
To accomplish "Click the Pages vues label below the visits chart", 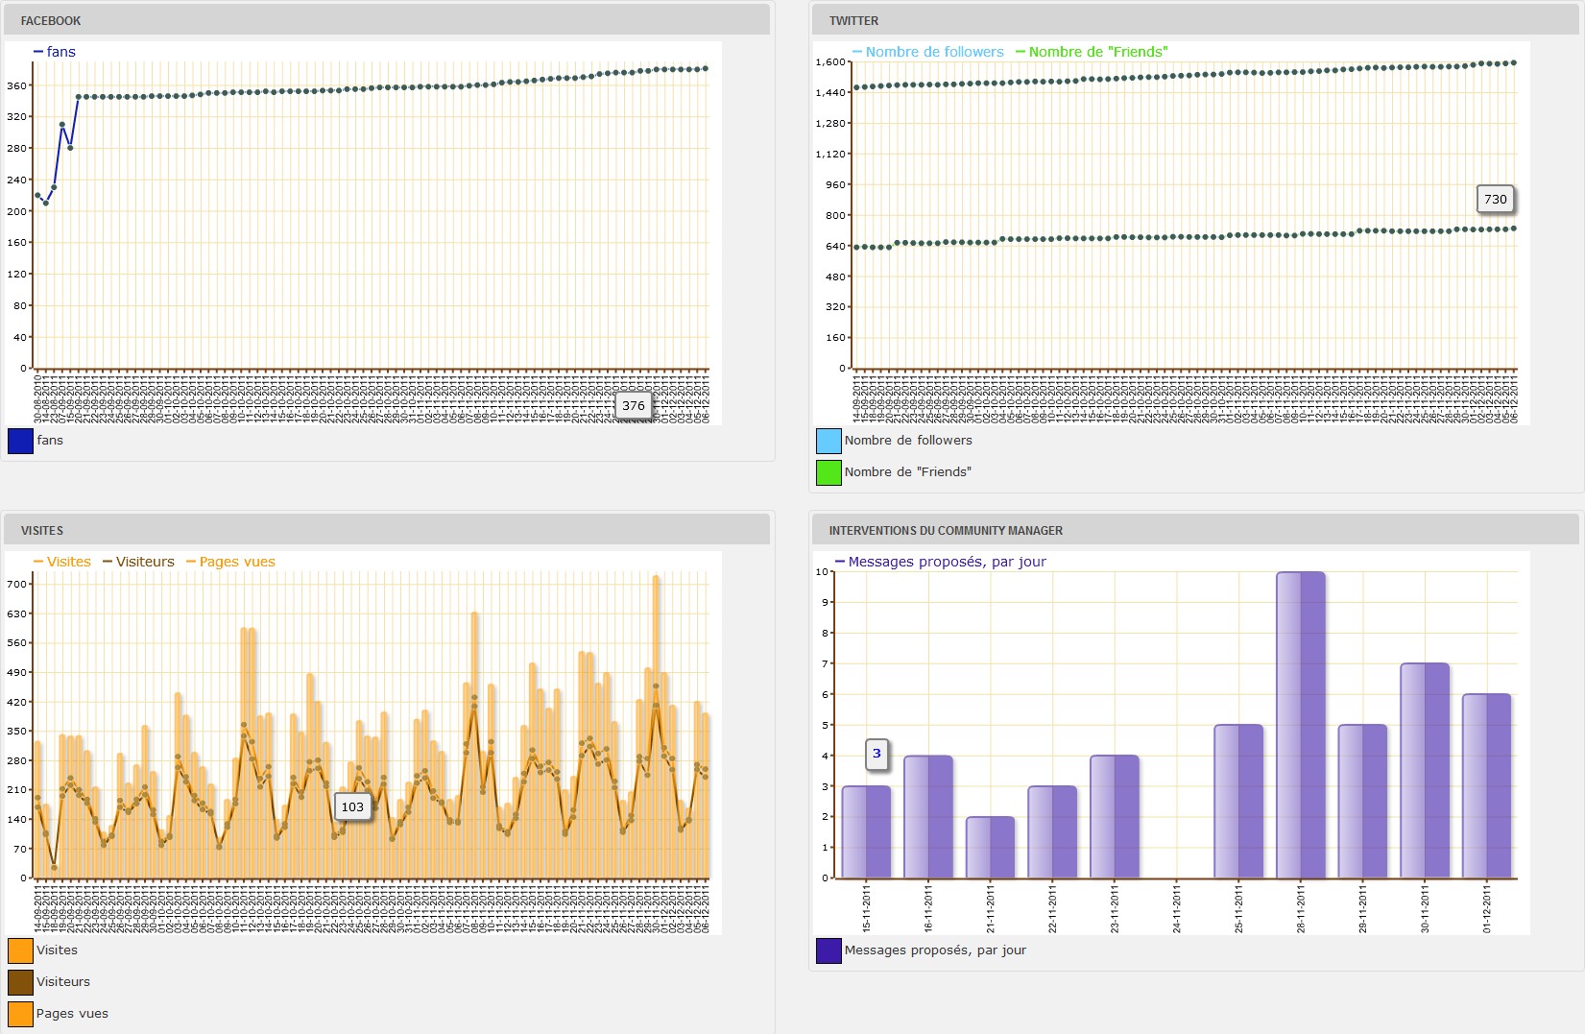I will coord(72,1014).
